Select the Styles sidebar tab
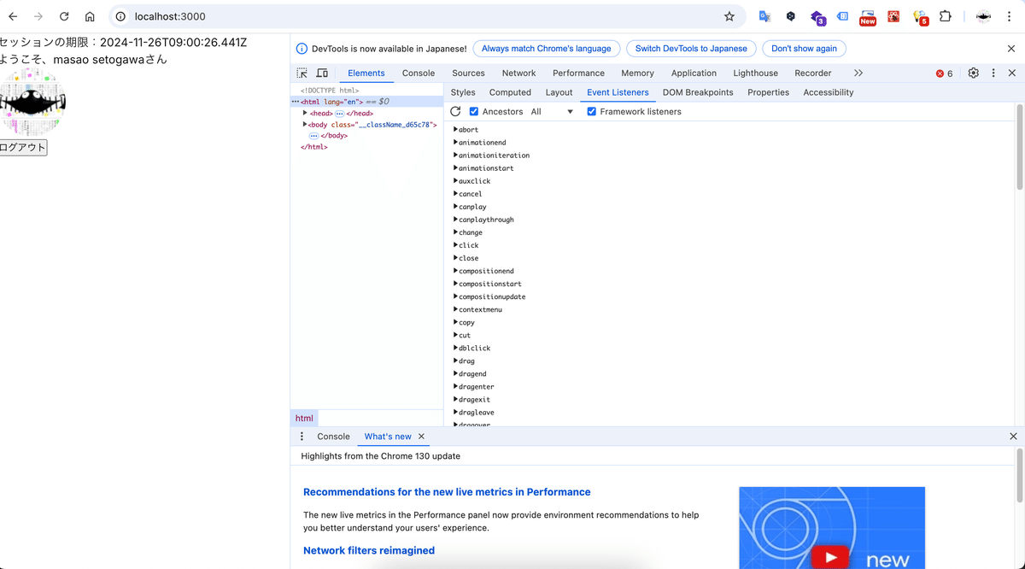 coord(463,92)
